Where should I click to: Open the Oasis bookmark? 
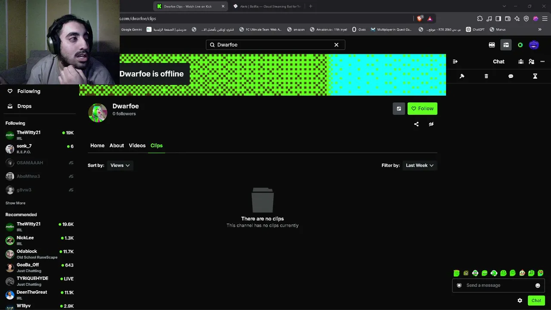(x=359, y=30)
